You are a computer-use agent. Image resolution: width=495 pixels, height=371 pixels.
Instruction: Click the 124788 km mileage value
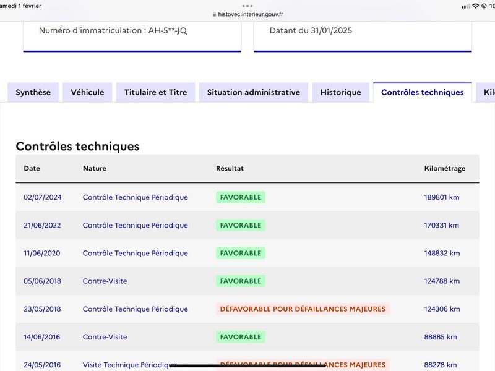coord(442,281)
